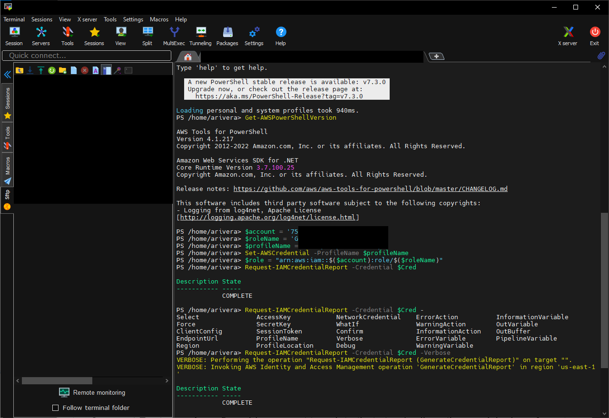
Task: Refresh the SFTP folder listing
Action: tap(51, 70)
